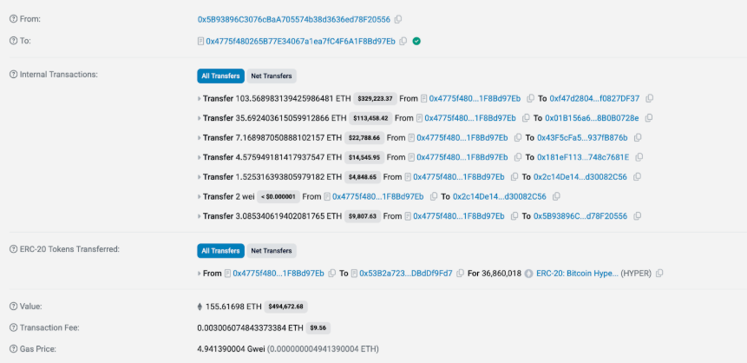
Task: Copy the Bitcoin Hyper token address
Action: [x=660, y=274]
